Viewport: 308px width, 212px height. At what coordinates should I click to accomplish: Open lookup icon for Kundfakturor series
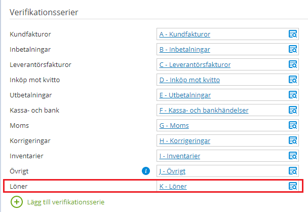(x=292, y=34)
